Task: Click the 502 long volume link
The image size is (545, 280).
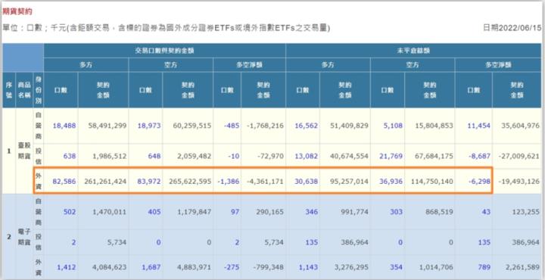Action: [x=70, y=212]
